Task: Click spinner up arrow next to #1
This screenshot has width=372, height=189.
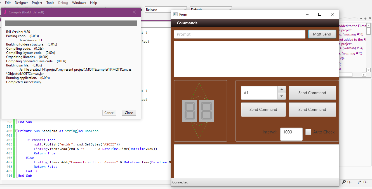Action: [281, 89]
